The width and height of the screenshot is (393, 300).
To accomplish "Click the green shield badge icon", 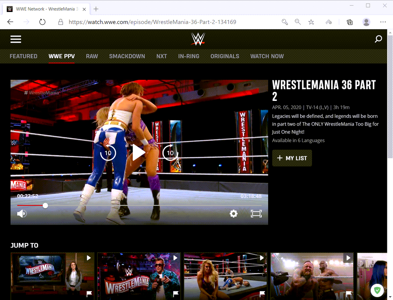I will pos(377,290).
